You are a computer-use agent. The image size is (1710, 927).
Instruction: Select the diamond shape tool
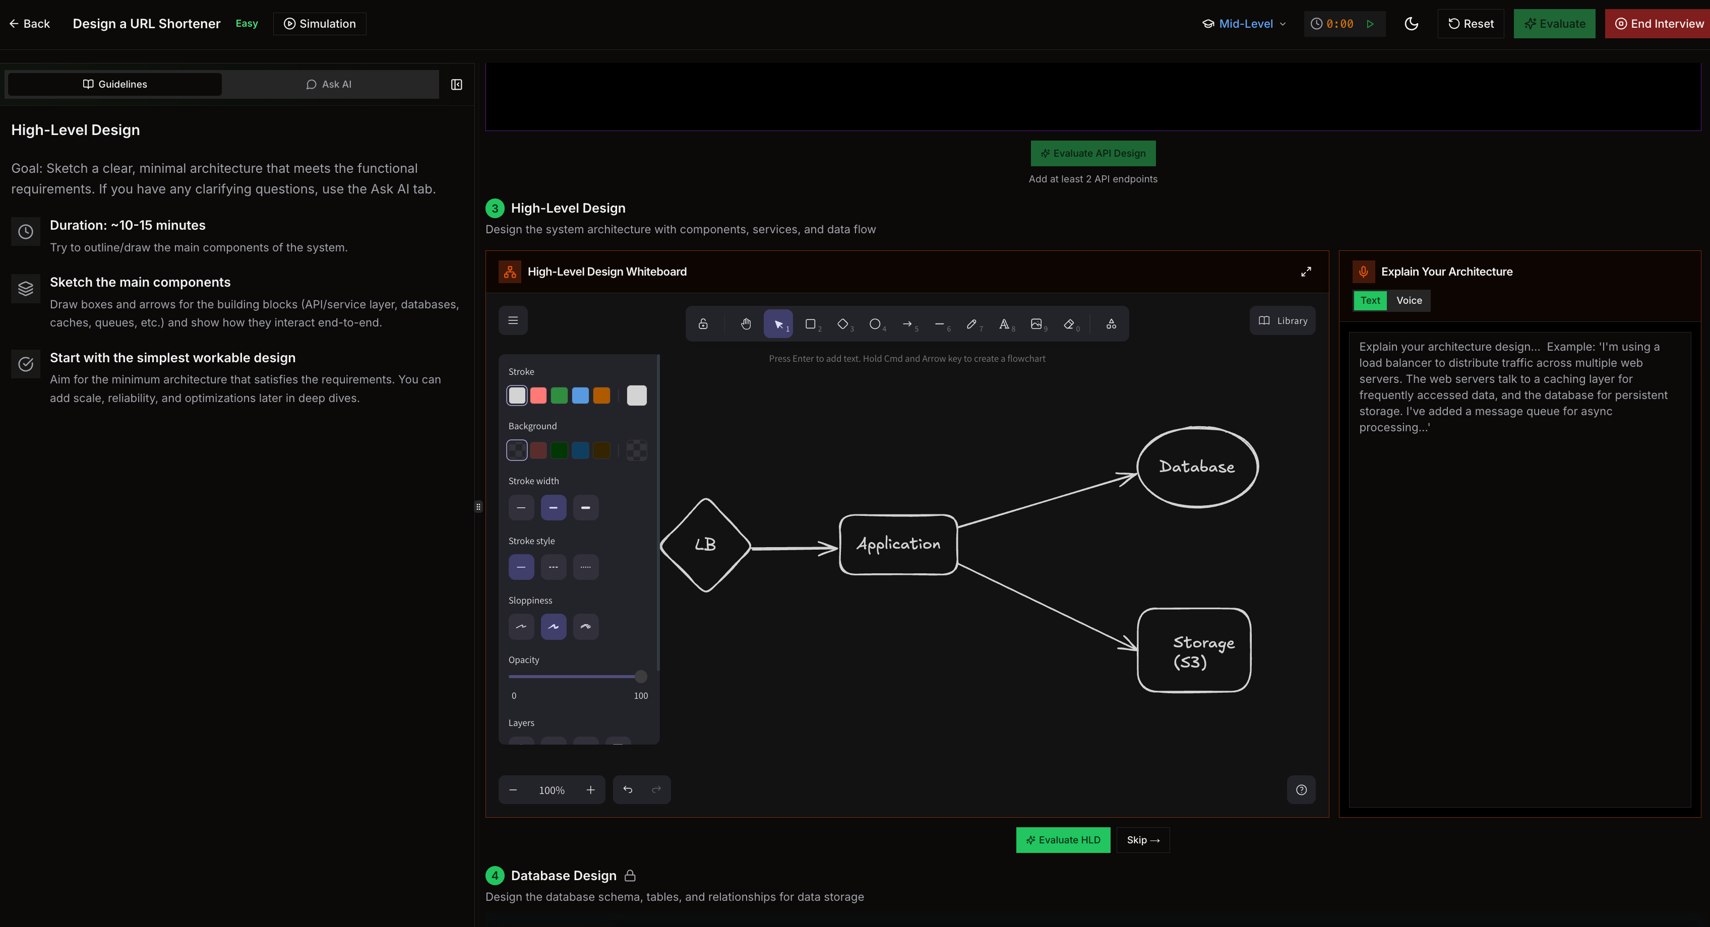point(842,324)
